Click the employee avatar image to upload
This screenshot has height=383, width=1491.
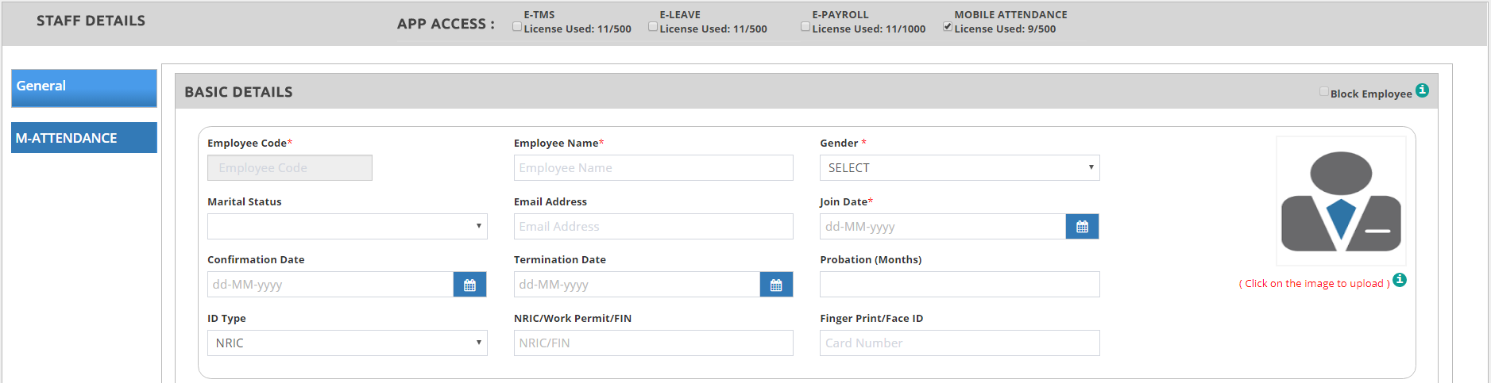(x=1341, y=201)
